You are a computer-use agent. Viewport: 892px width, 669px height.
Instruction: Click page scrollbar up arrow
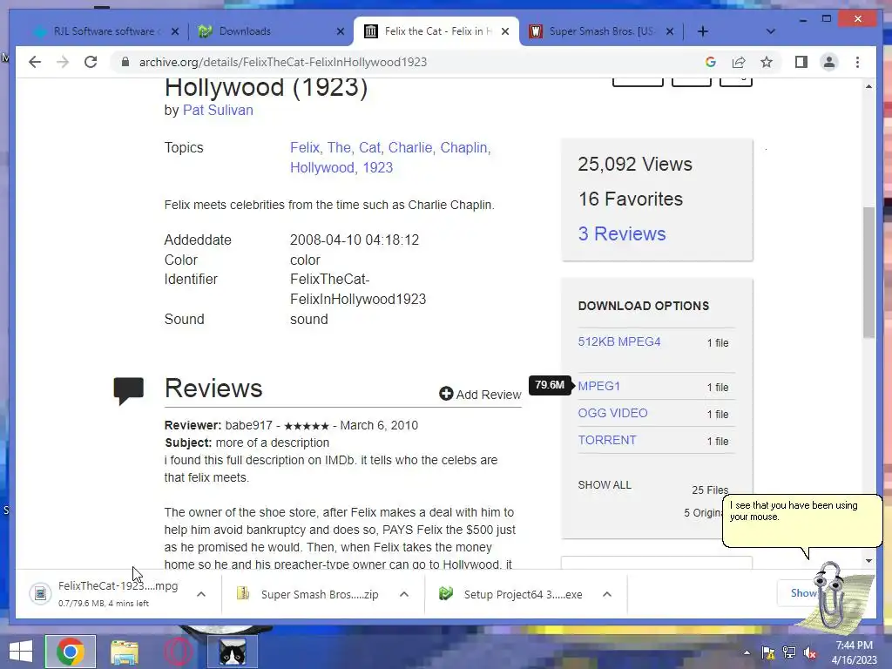[x=868, y=86]
